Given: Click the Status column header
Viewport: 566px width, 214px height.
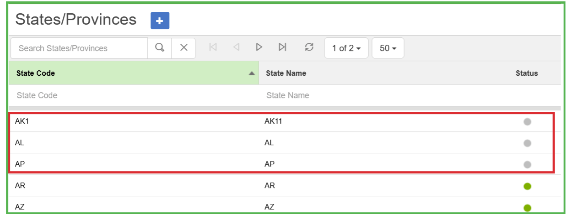Looking at the screenshot, I should 527,73.
